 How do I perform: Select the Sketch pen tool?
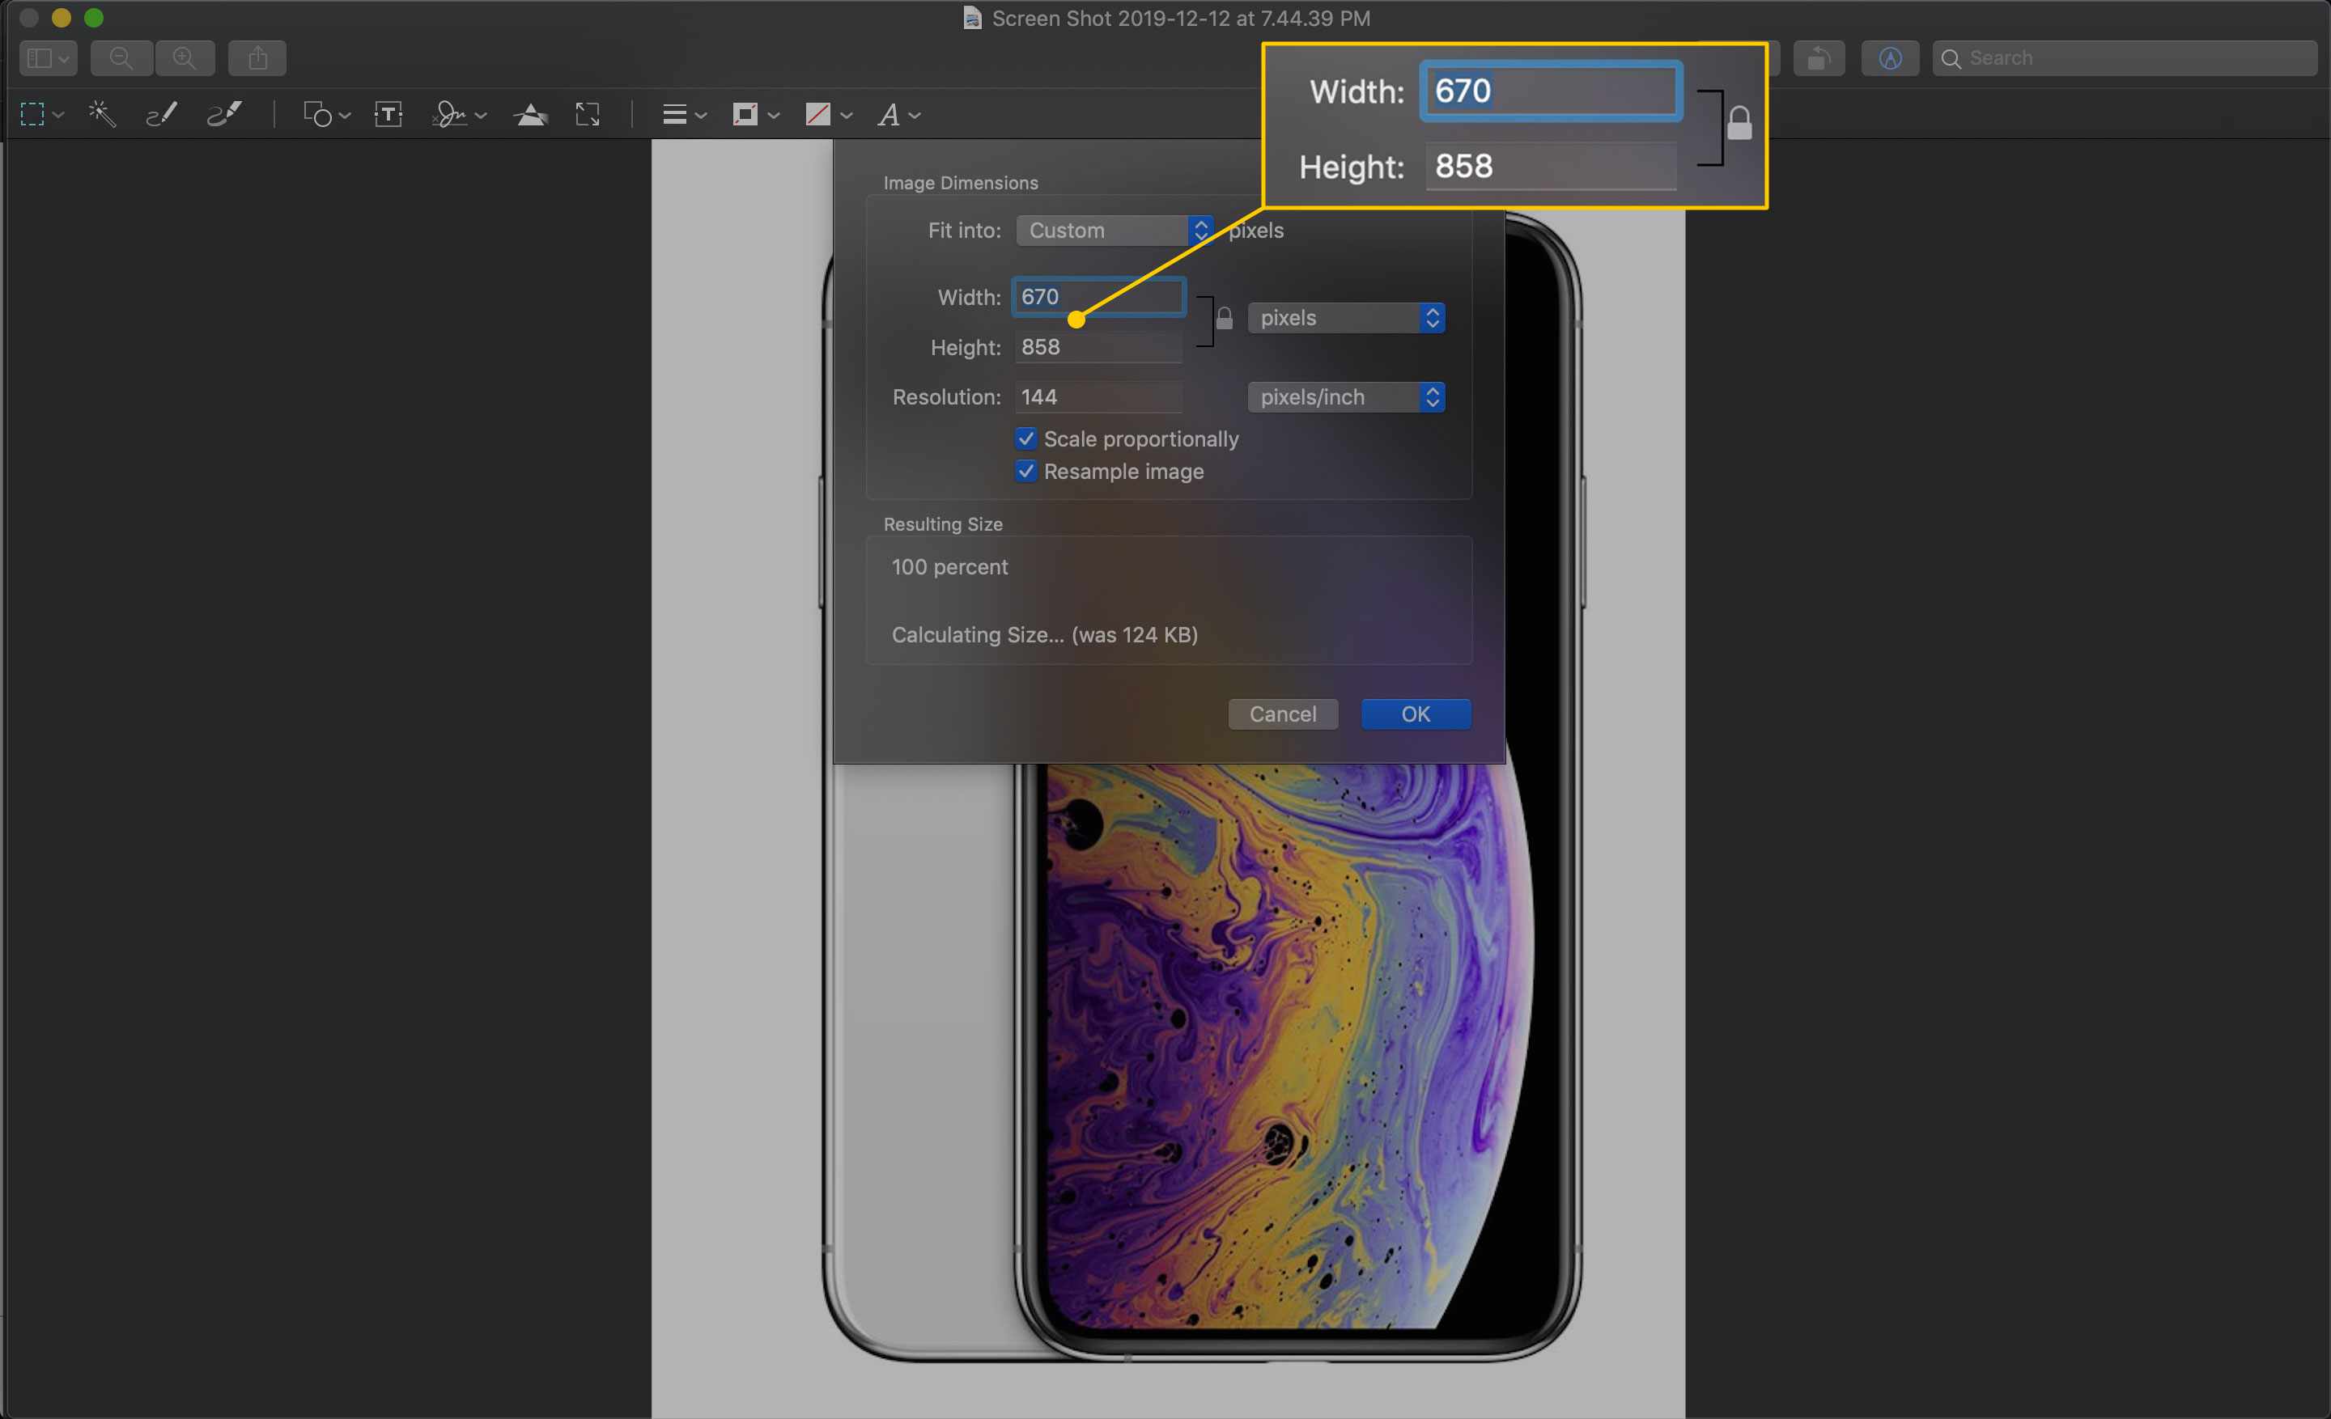(x=162, y=116)
